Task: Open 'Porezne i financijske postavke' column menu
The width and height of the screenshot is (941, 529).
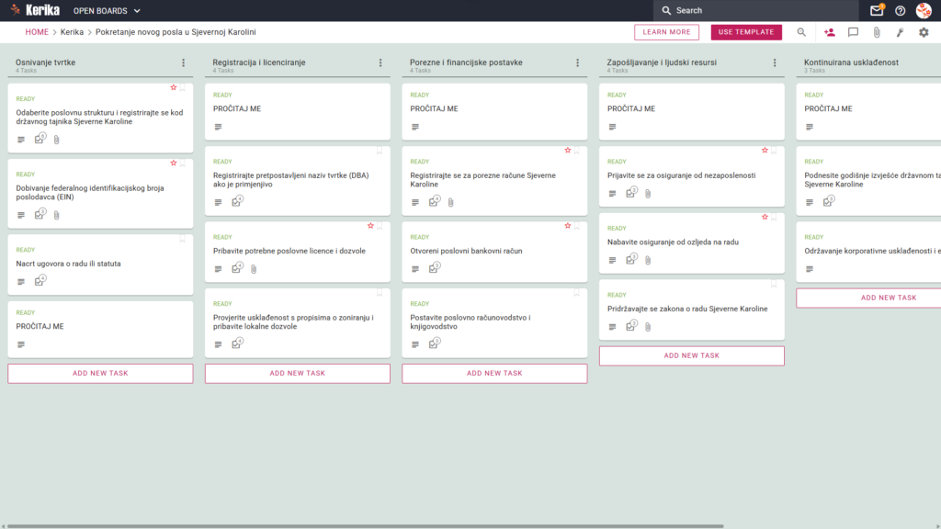Action: click(578, 62)
